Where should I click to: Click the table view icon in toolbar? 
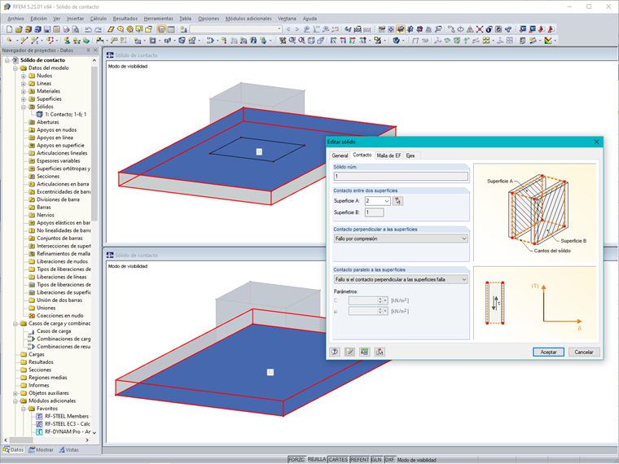pos(171,29)
